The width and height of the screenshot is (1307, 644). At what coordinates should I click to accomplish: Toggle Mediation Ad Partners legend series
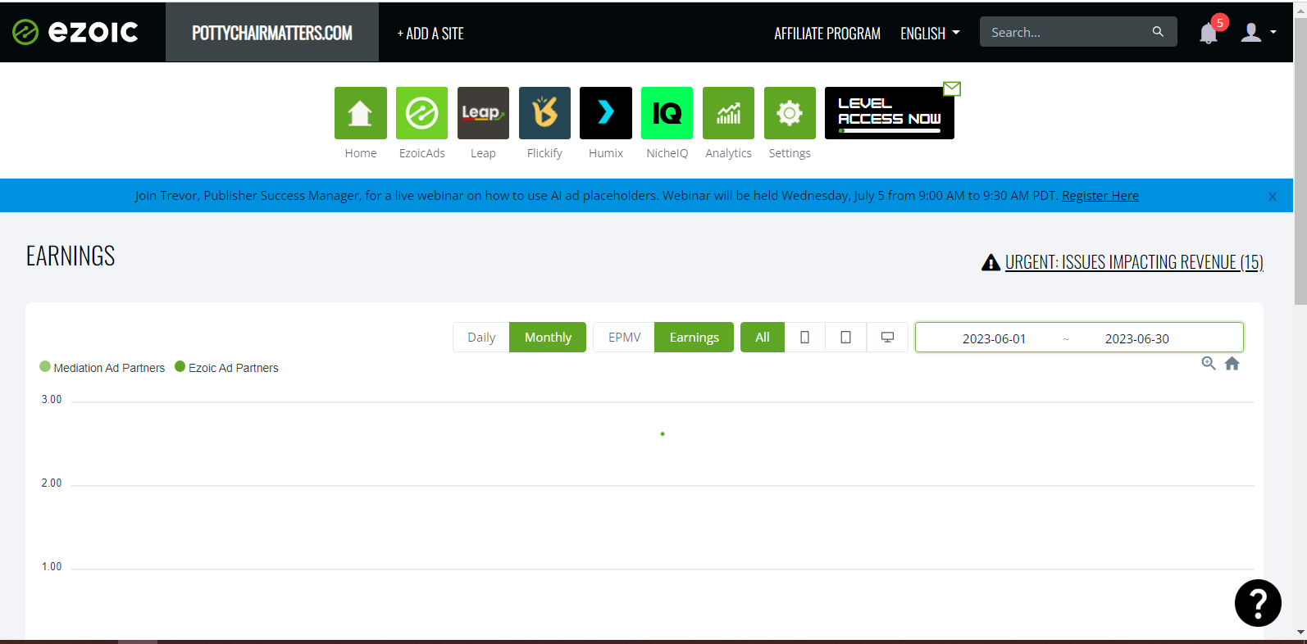click(102, 368)
